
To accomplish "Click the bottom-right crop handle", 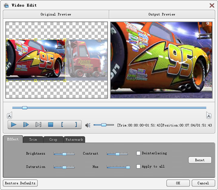I will (65, 81).
